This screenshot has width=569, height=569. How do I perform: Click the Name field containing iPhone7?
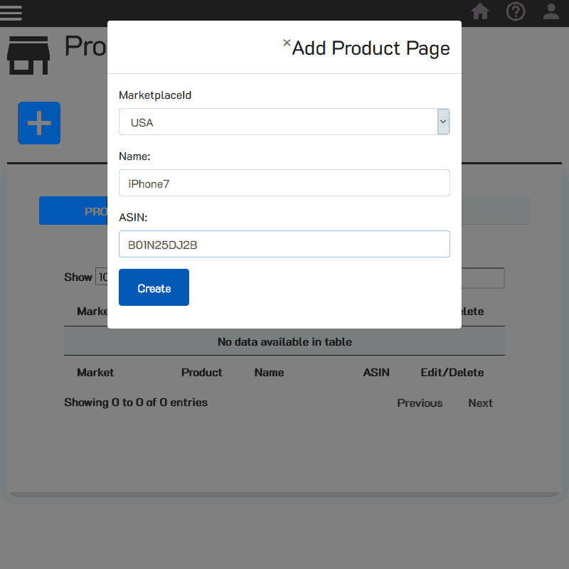284,183
